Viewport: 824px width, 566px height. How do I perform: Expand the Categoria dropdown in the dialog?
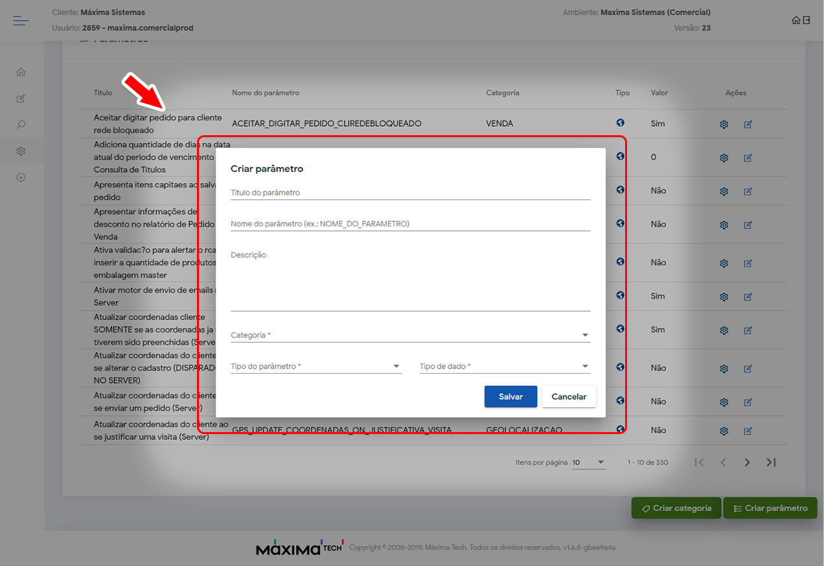pyautogui.click(x=411, y=335)
